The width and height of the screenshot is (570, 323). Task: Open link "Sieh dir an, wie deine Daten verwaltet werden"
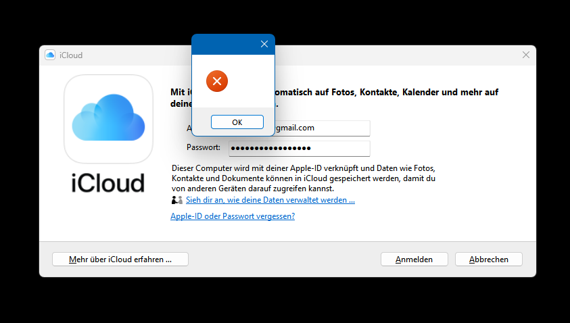270,200
